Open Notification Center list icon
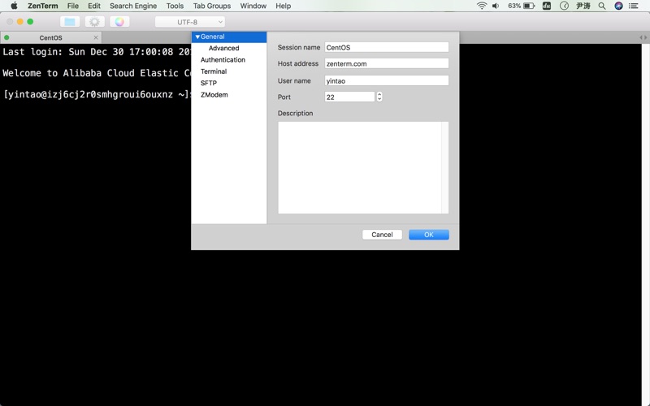650x406 pixels. (634, 6)
